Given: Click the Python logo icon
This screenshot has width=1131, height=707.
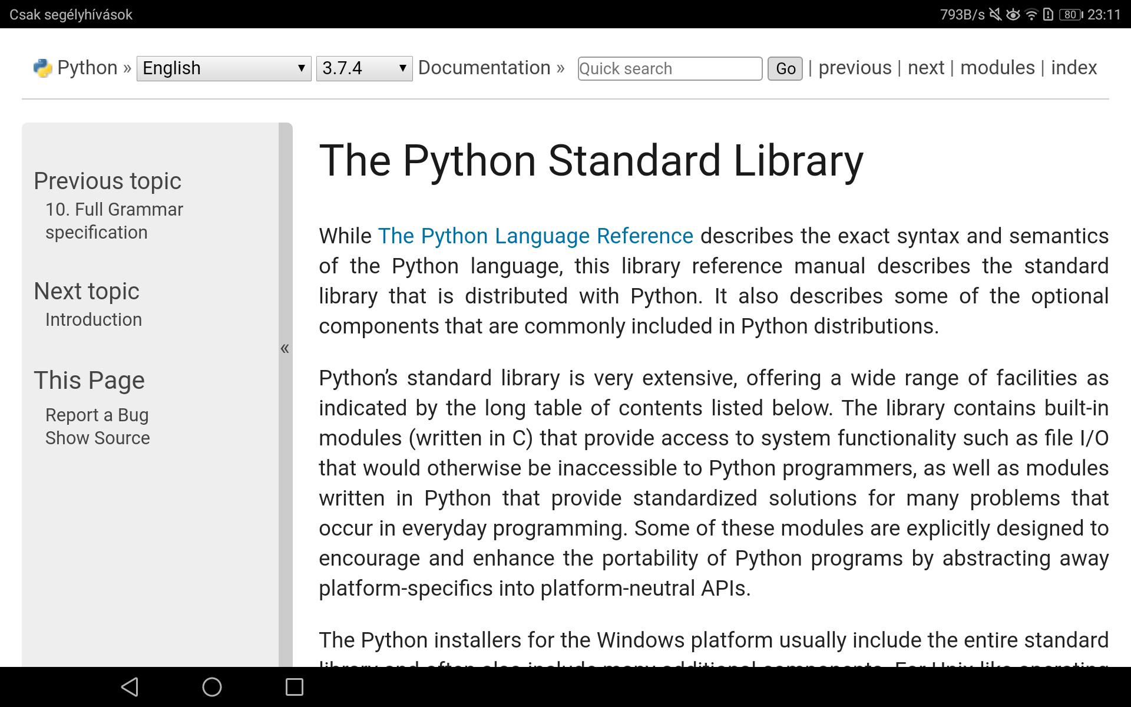Looking at the screenshot, I should click(x=42, y=68).
